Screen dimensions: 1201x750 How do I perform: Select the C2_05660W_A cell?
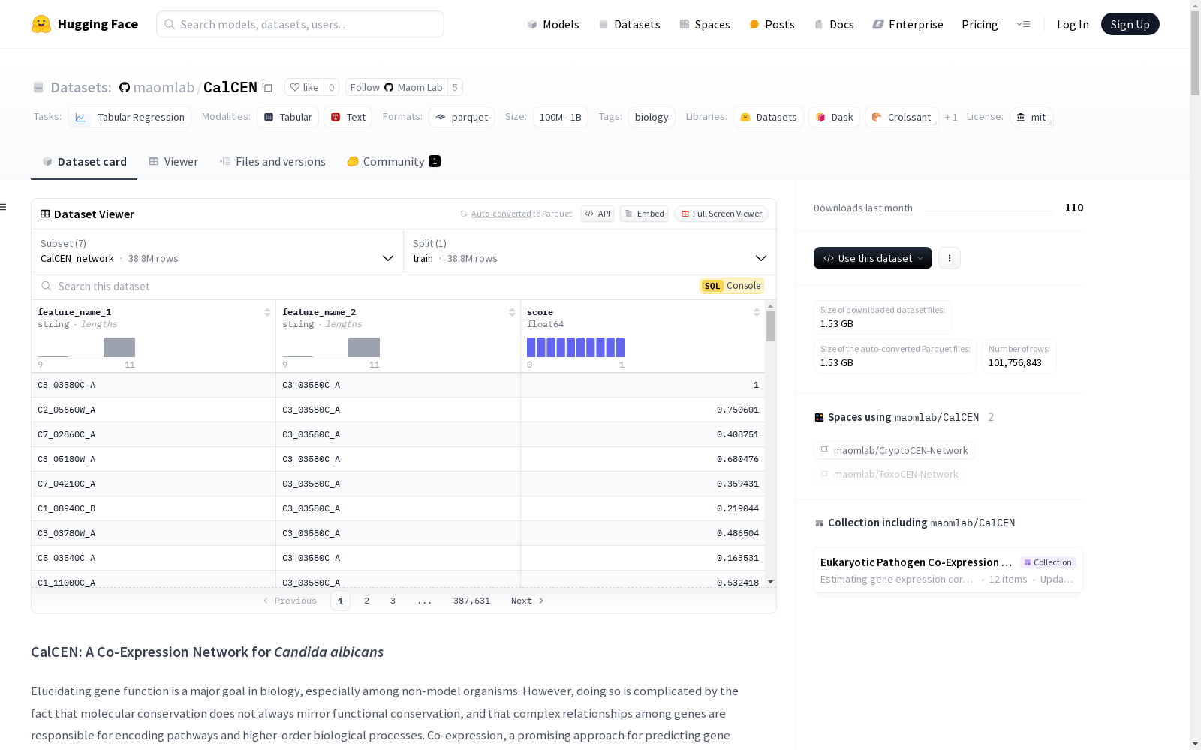[x=153, y=409]
